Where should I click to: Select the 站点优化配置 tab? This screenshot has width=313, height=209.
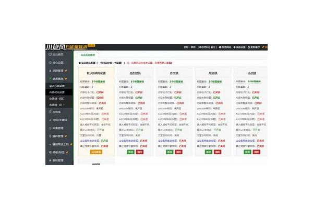(x=88, y=54)
